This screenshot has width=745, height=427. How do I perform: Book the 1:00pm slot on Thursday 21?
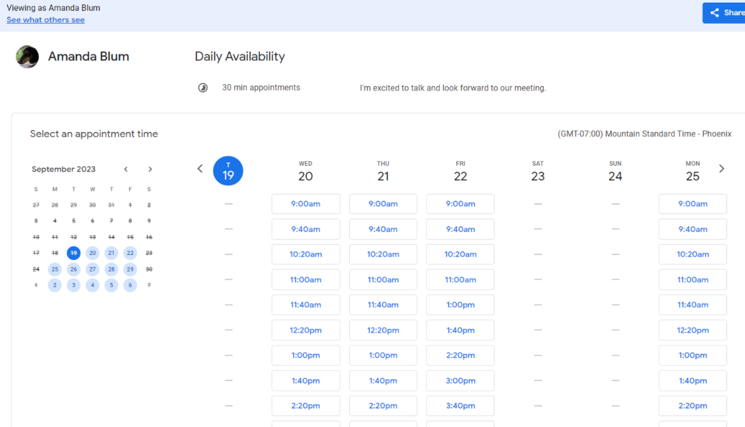pos(383,355)
